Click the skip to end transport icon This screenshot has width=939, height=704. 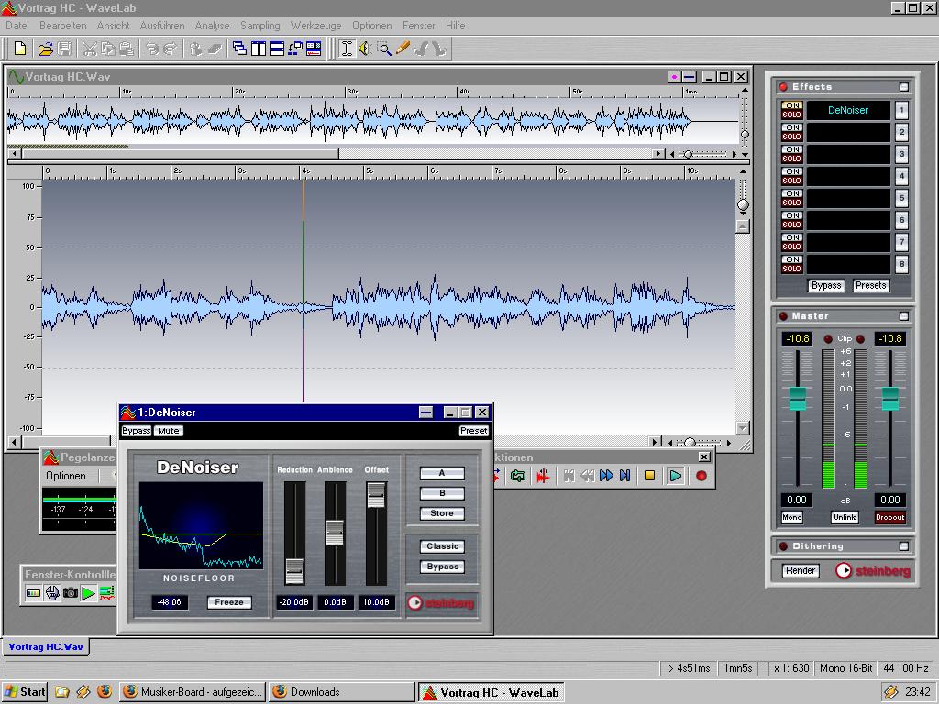[x=624, y=476]
